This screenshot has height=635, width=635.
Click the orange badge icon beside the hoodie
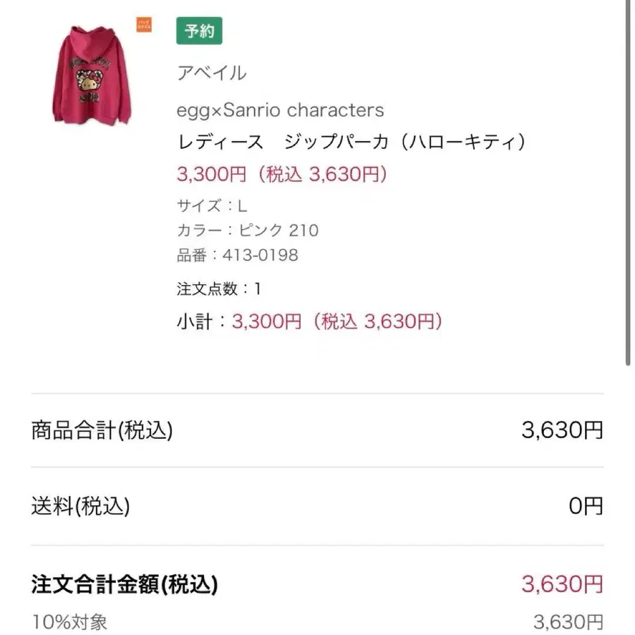pos(144,26)
